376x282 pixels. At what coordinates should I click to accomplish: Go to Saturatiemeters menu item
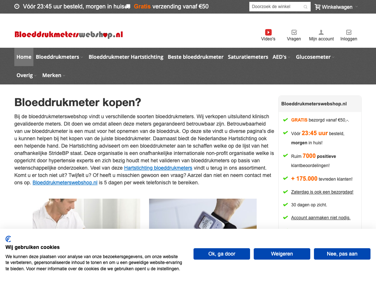click(248, 57)
